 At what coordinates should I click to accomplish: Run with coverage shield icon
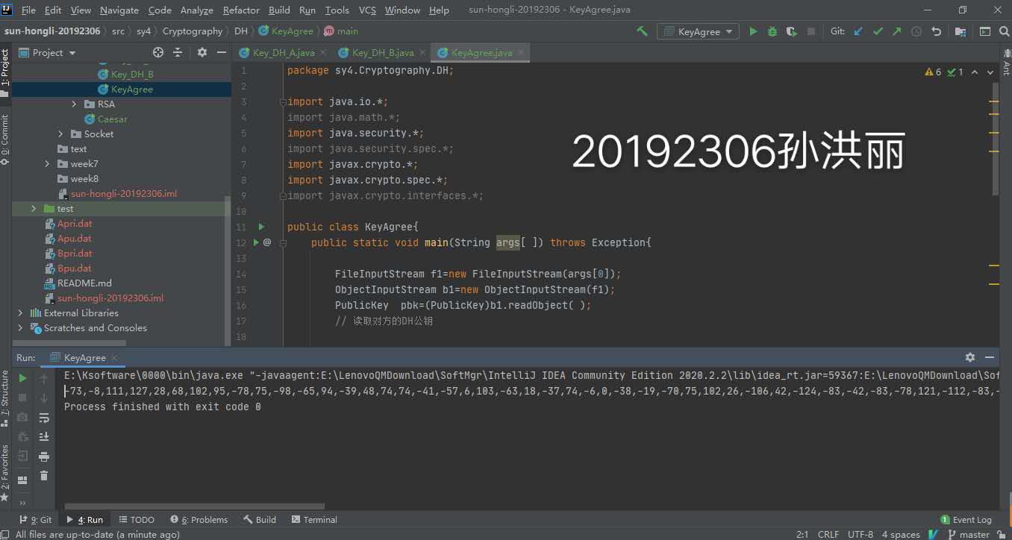tap(792, 31)
